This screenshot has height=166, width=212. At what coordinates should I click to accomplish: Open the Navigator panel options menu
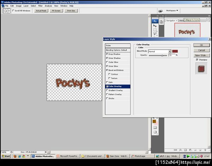[x=208, y=21]
